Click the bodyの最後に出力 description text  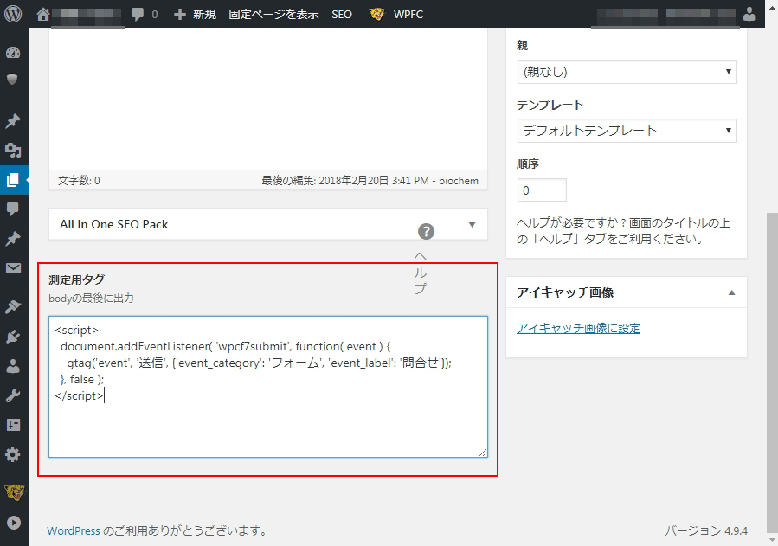[x=91, y=299]
